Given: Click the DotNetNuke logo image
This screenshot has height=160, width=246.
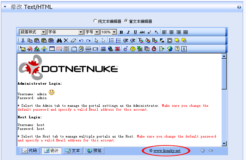Looking at the screenshot, I should point(68,67).
